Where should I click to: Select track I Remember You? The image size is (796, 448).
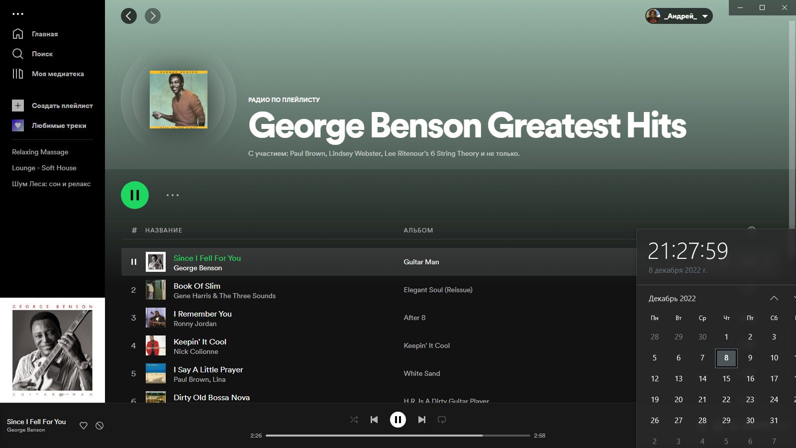(202, 314)
